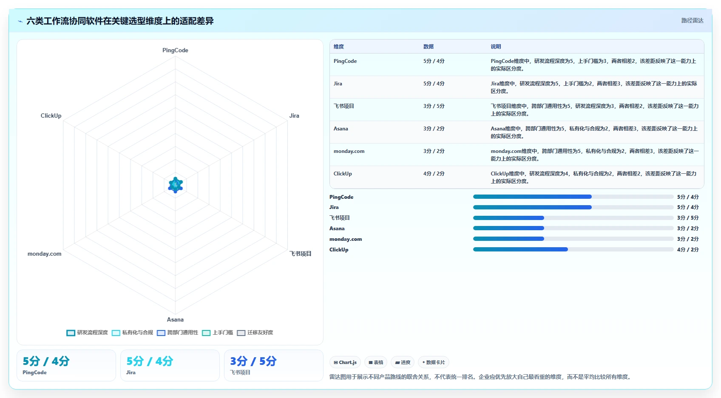
Task: Click the 3分 / 2分 value in the Asana table row
Action: (x=434, y=129)
